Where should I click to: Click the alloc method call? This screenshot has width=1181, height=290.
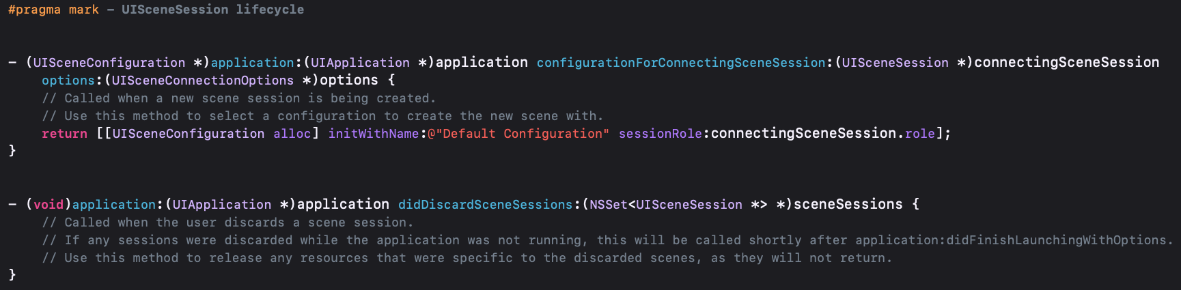pos(292,134)
